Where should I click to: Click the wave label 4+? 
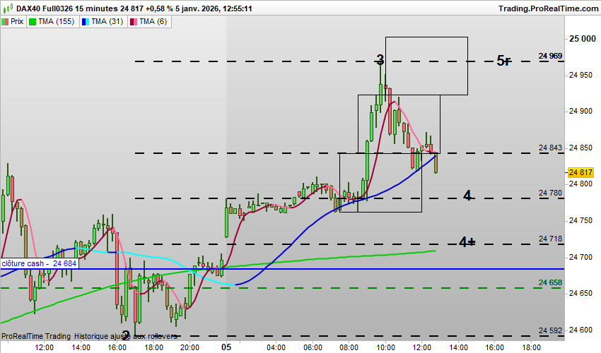[x=467, y=242]
